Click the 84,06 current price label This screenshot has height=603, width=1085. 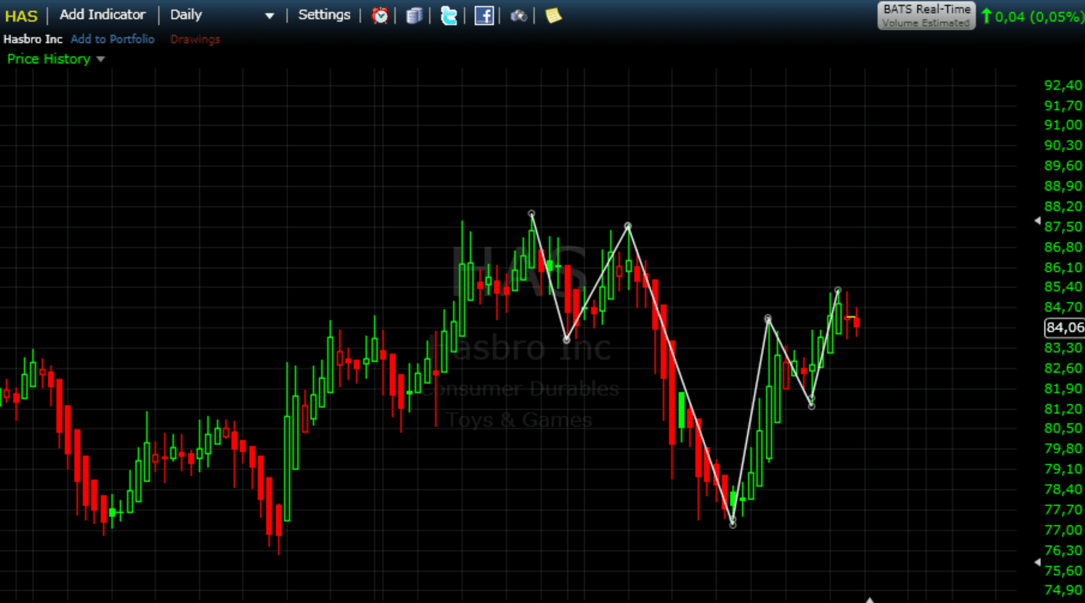(x=1065, y=328)
